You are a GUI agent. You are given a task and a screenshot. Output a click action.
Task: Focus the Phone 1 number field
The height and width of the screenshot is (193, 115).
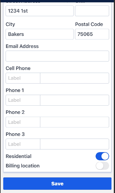(x=74, y=100)
